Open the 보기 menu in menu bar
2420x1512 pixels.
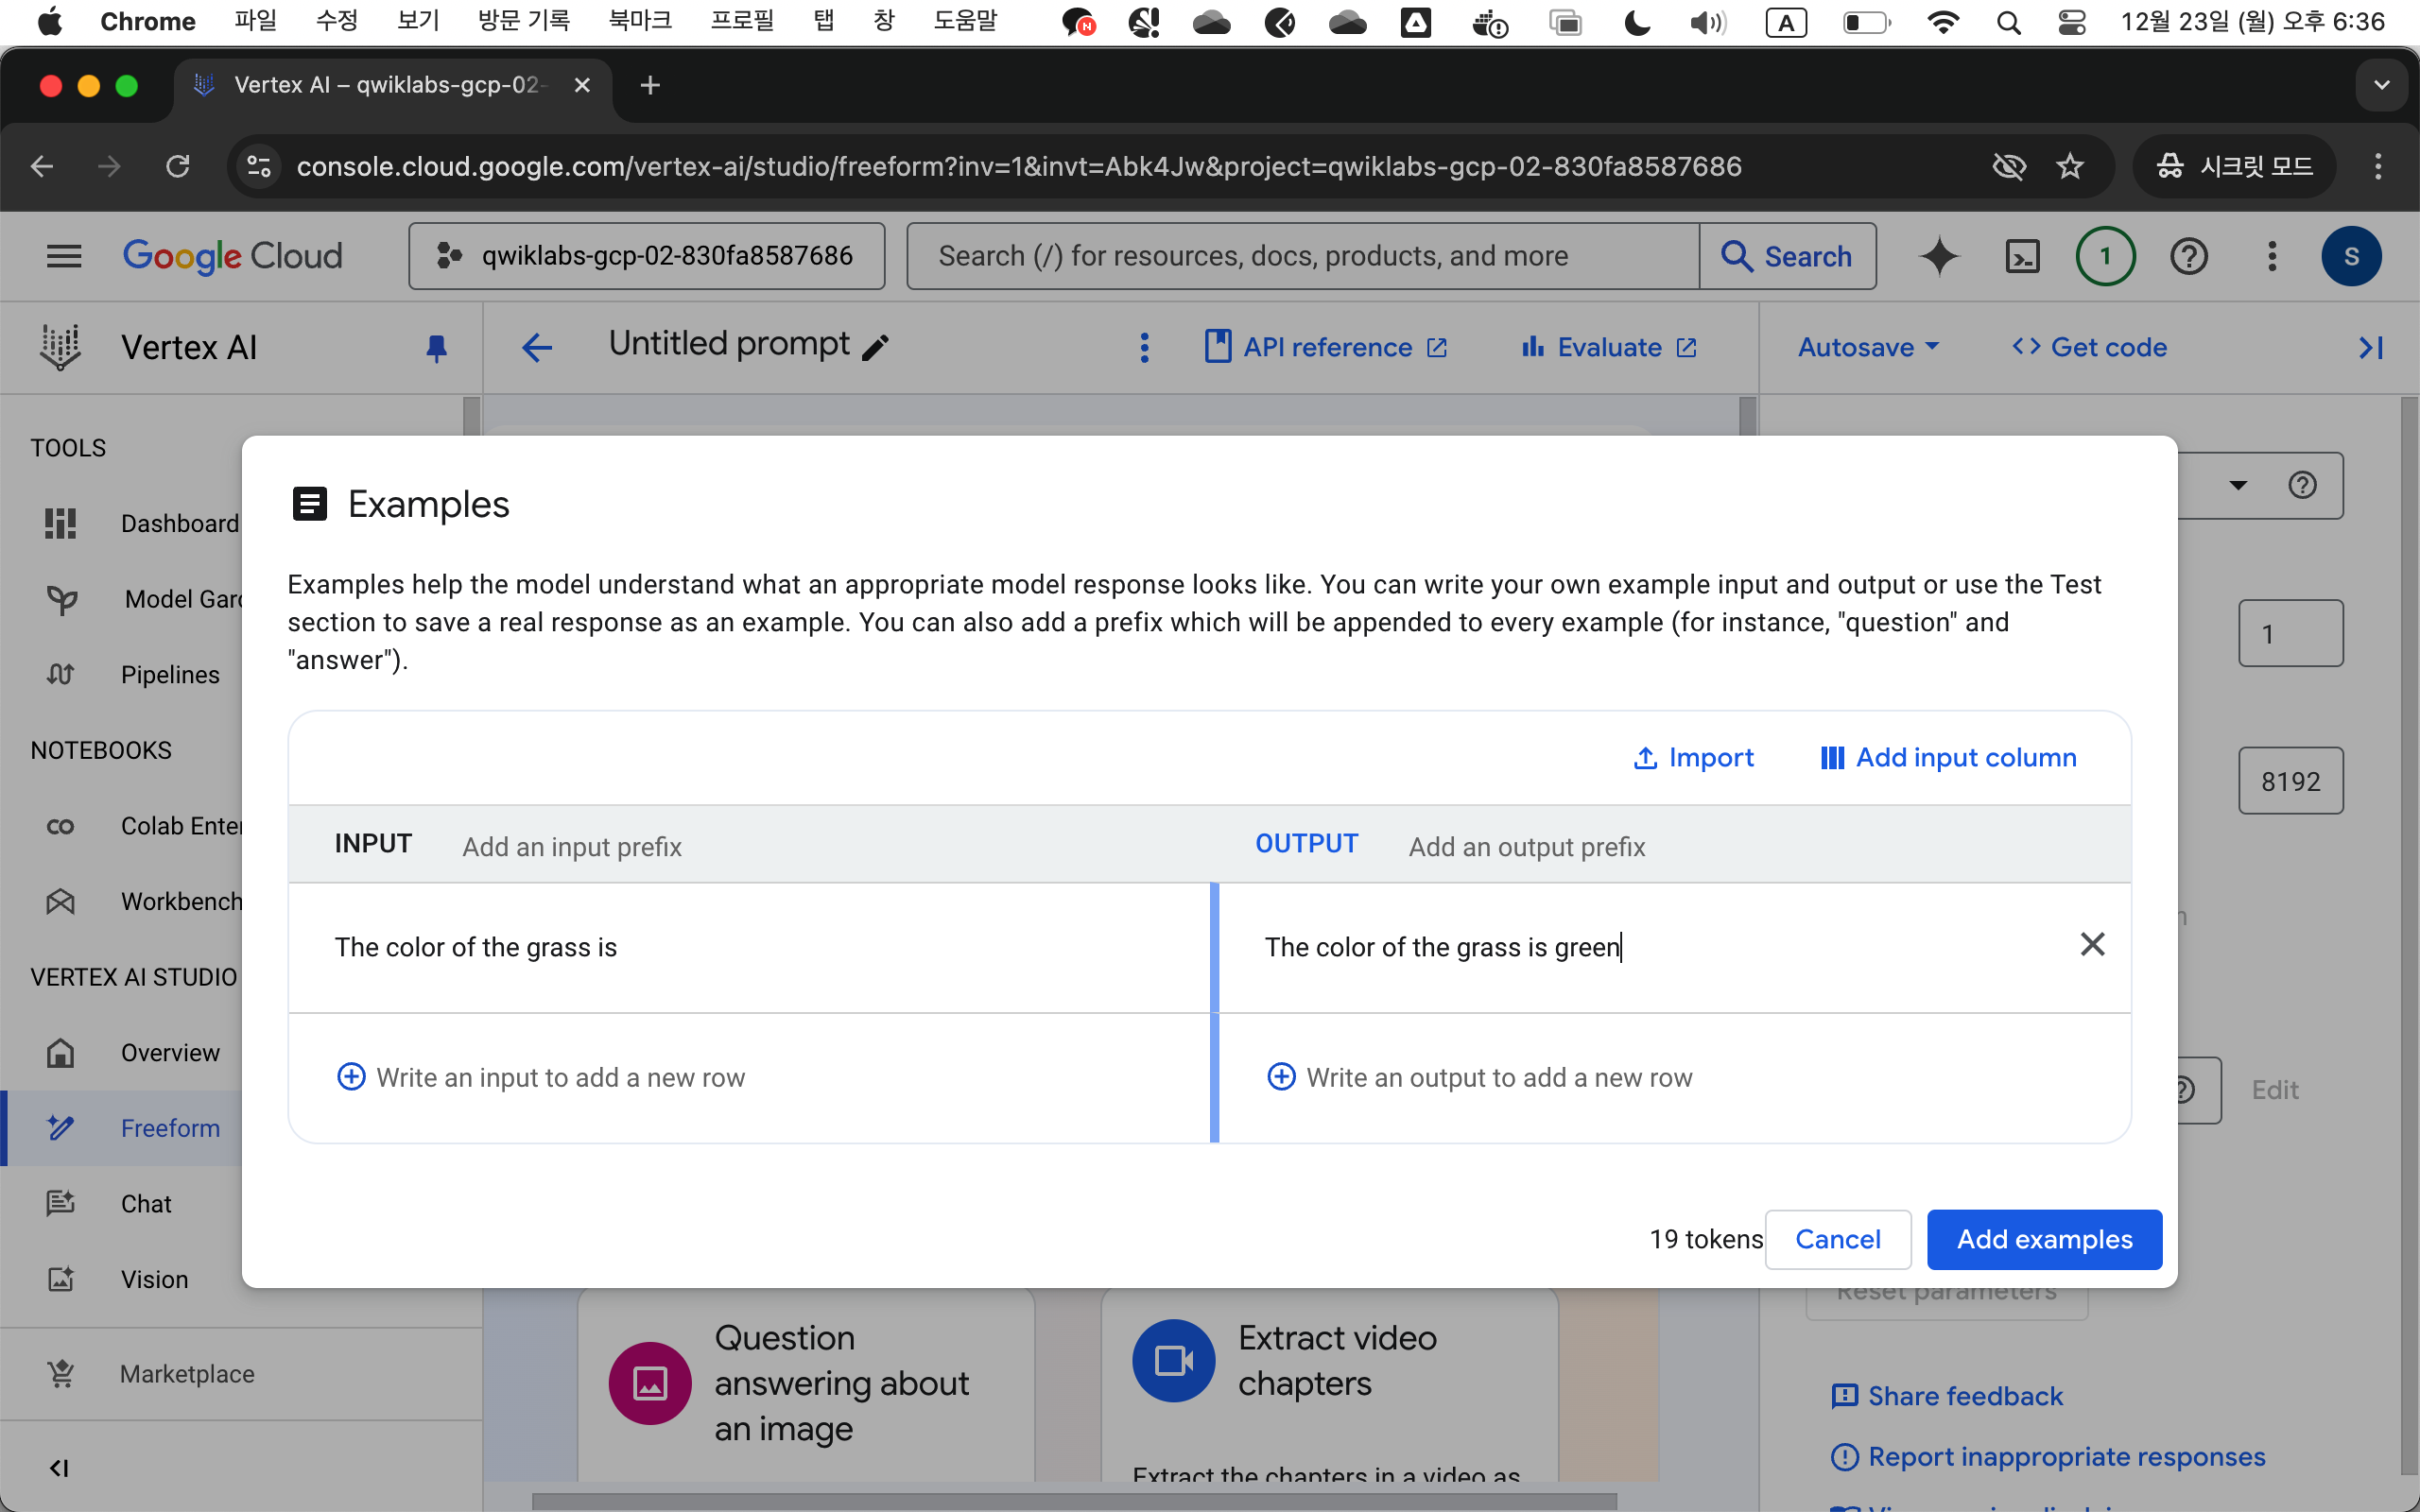(x=418, y=21)
